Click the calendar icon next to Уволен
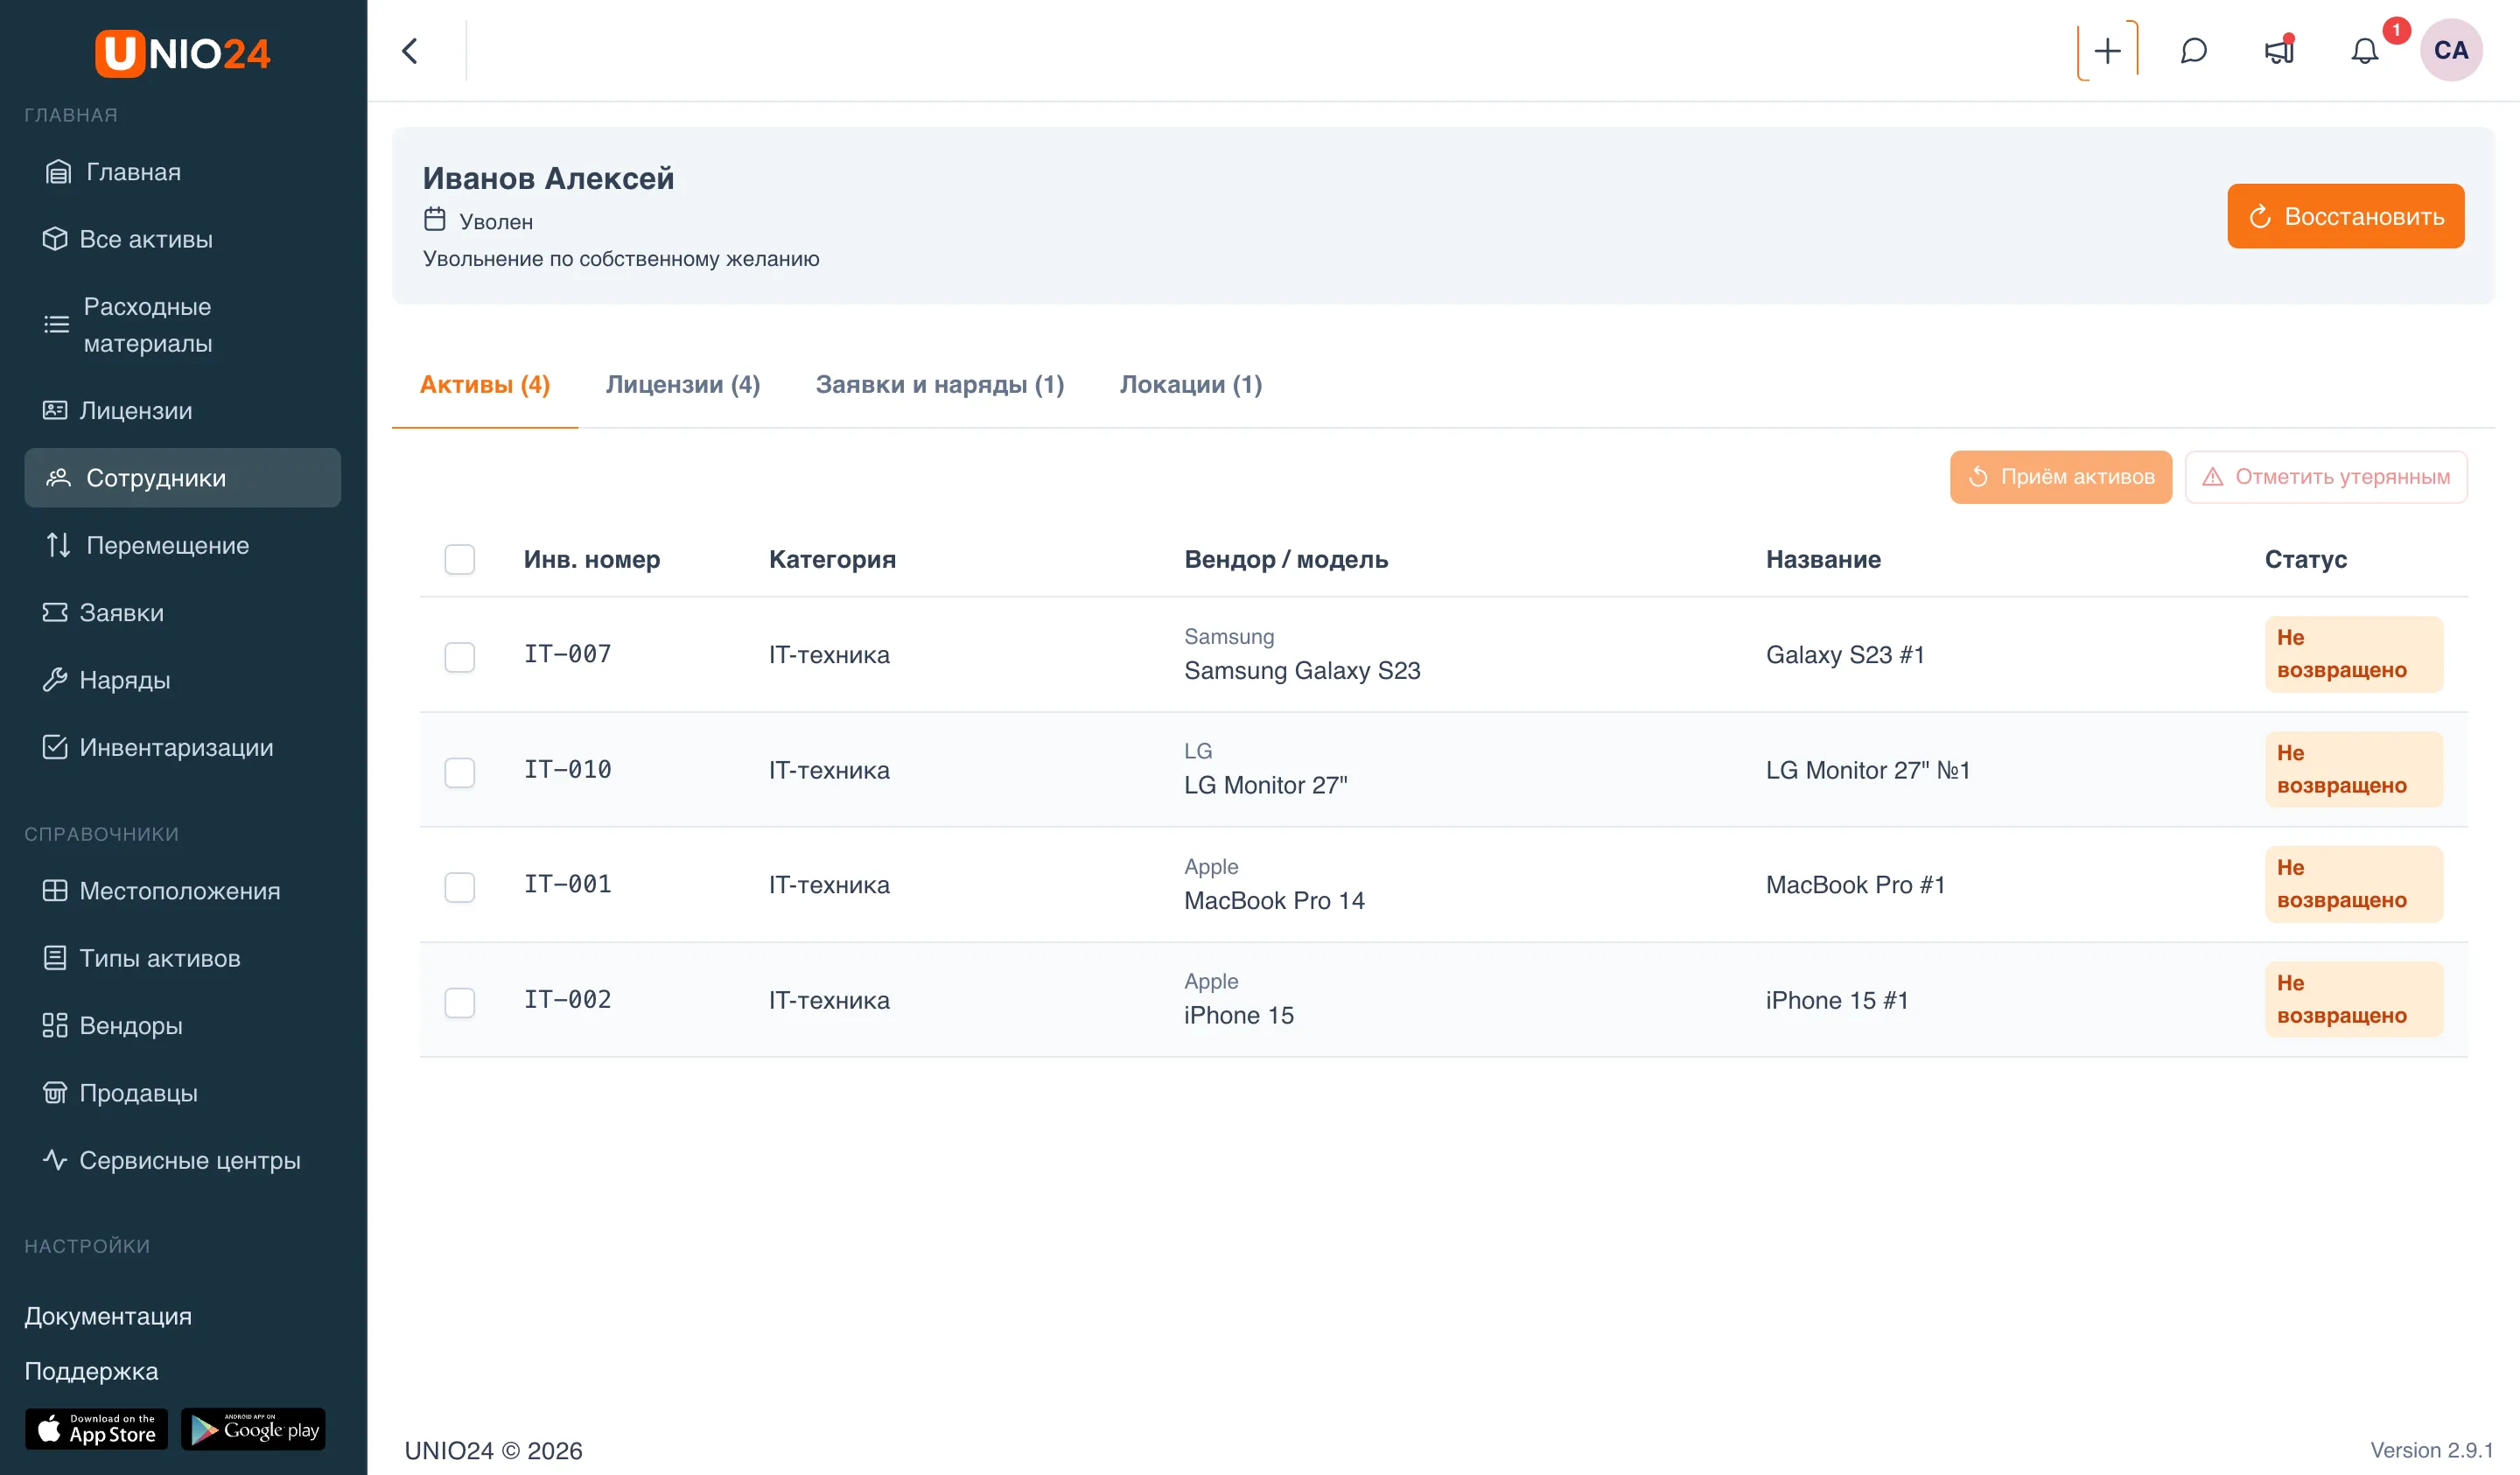2520x1475 pixels. coord(435,219)
